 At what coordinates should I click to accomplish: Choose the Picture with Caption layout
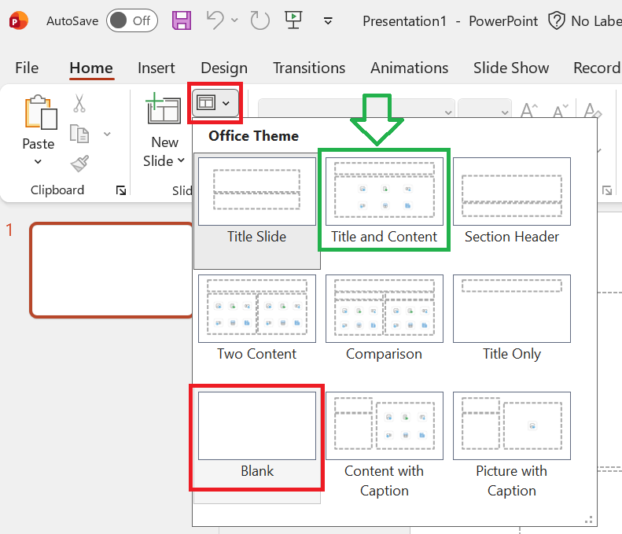click(x=512, y=445)
